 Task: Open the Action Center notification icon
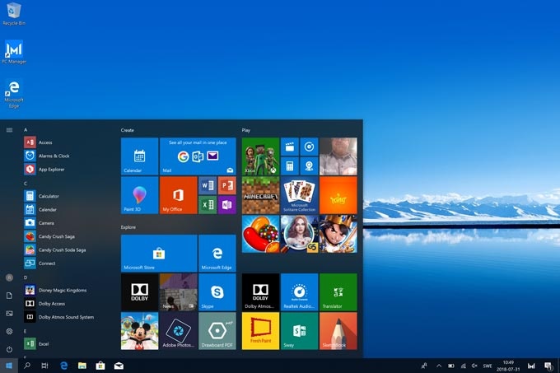click(x=548, y=365)
